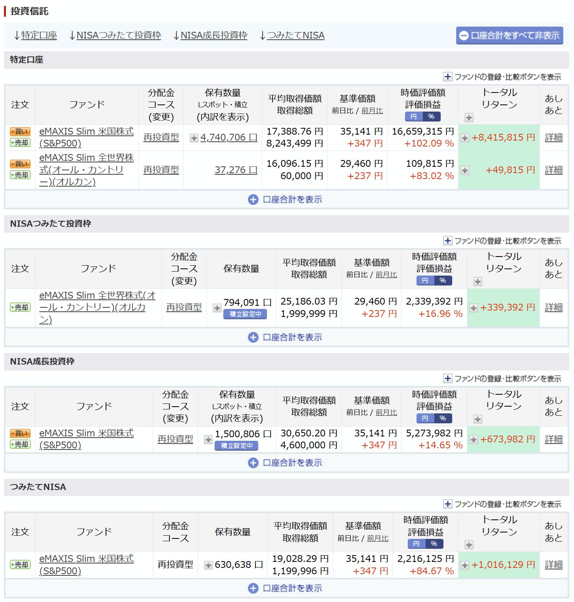Viewport: 574px width, 602px height.
Task: Click the sell button for オルカン in 特定口座
Action: (20, 175)
